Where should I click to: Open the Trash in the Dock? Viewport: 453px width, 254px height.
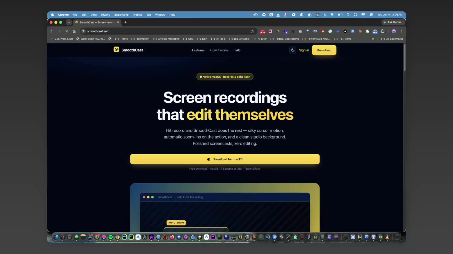397,237
